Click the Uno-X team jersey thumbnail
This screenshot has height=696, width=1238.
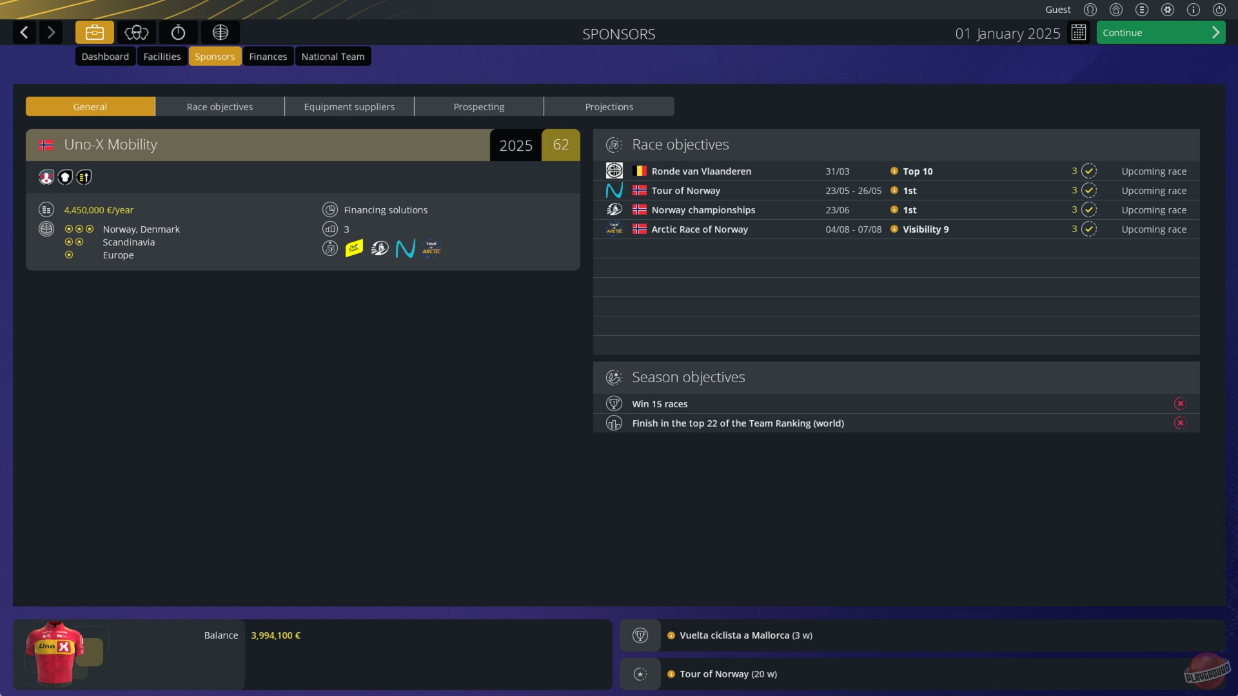(x=55, y=653)
